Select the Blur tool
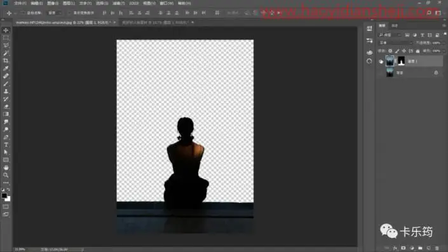Viewport: 448px width, 252px height. [6, 122]
